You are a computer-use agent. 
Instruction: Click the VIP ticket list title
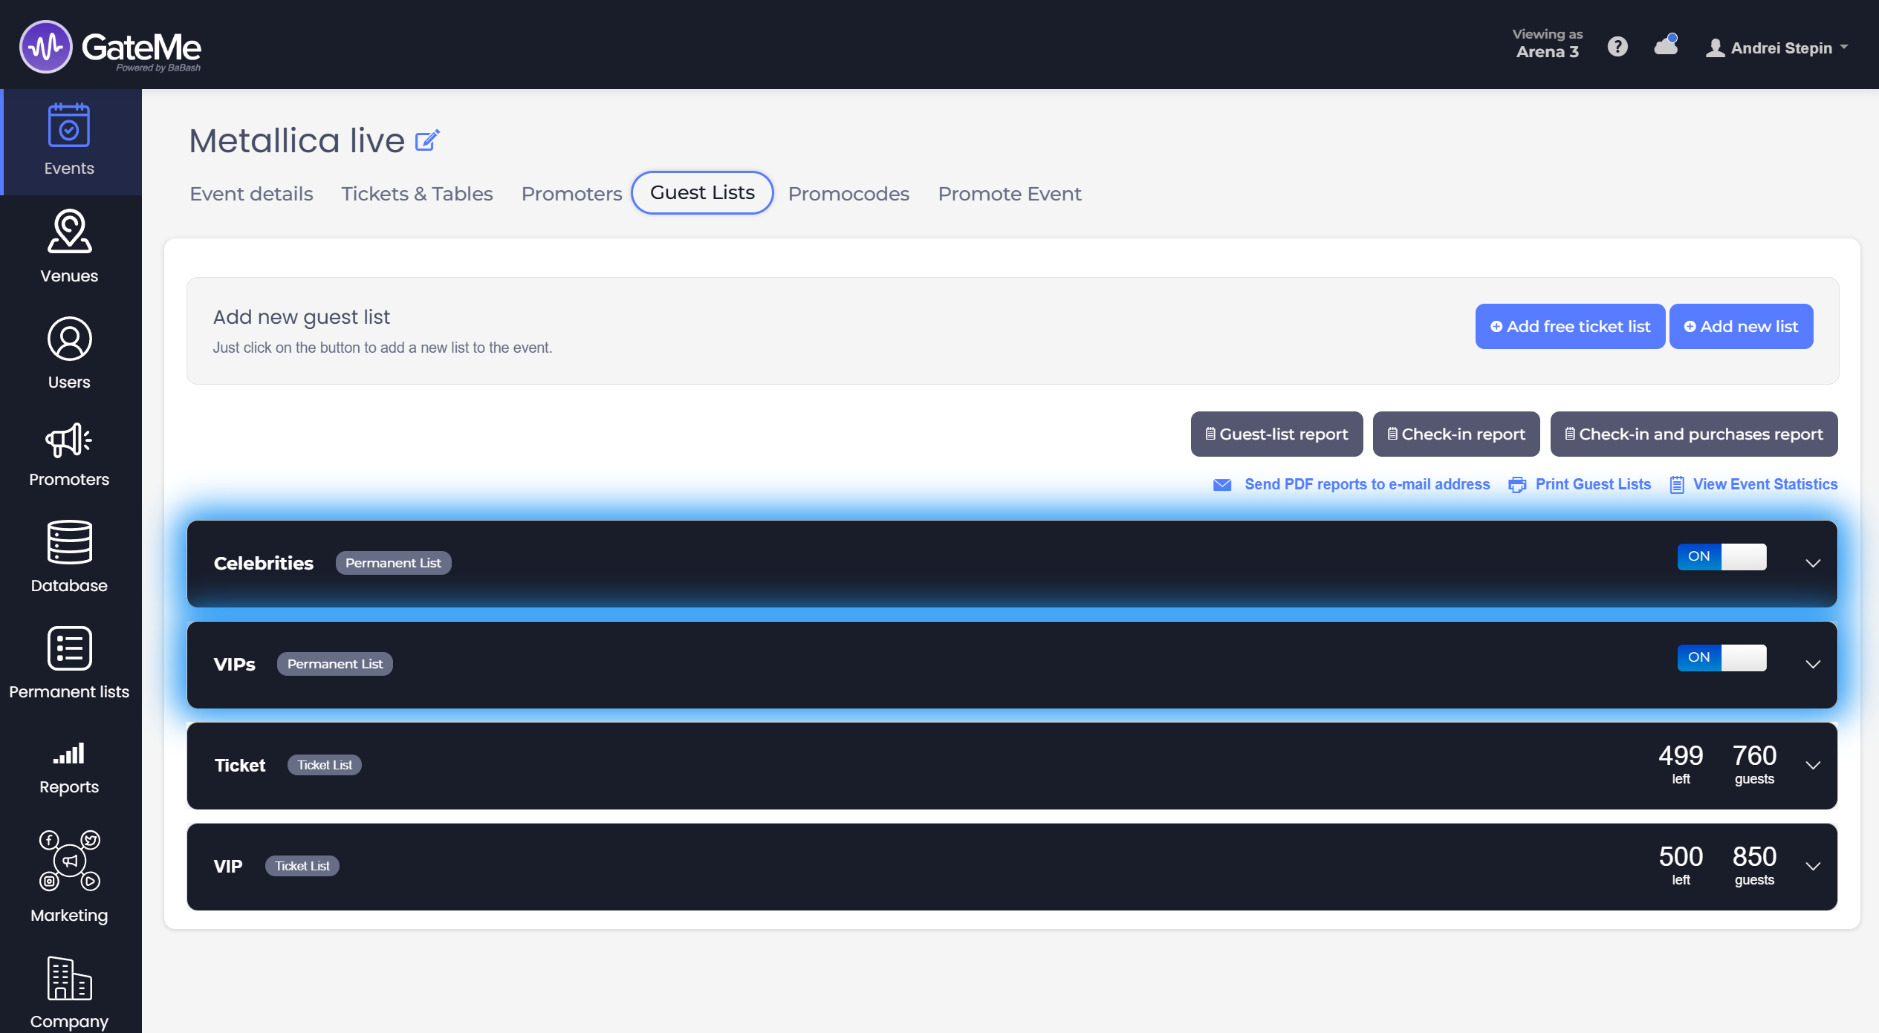coord(228,866)
